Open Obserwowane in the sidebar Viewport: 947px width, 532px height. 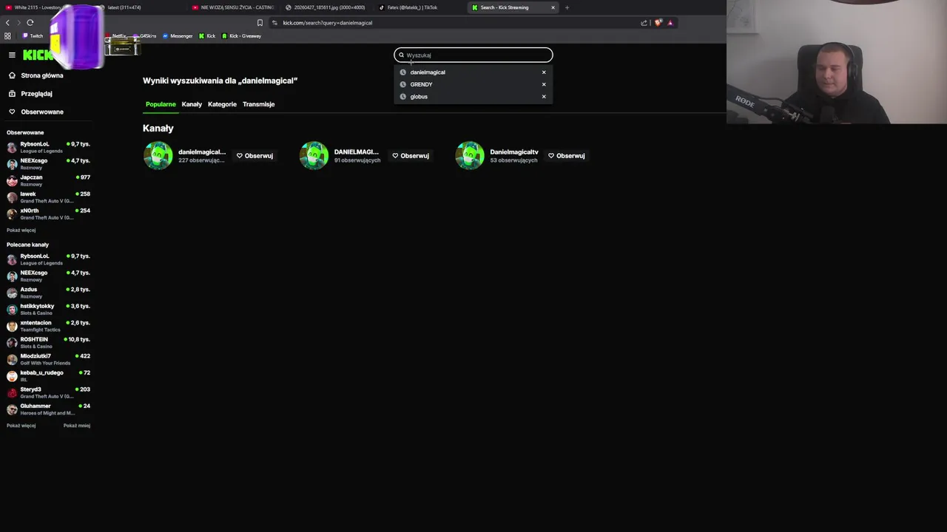(x=41, y=112)
